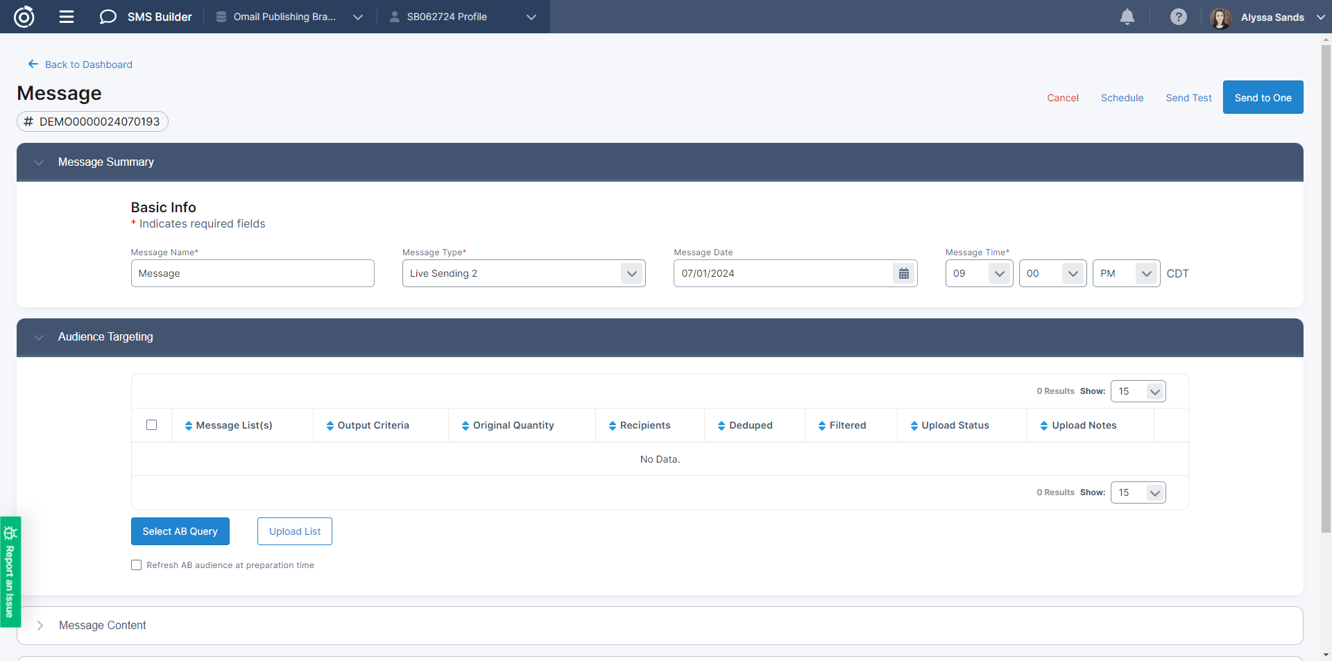The image size is (1332, 661).
Task: Collapse the Audience Targeting section
Action: pos(39,337)
